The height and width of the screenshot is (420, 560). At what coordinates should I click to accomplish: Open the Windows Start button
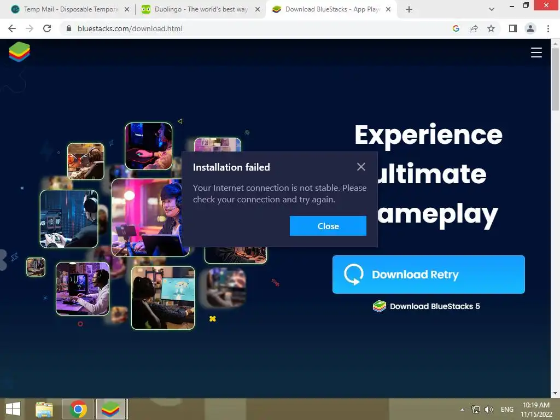[13, 409]
